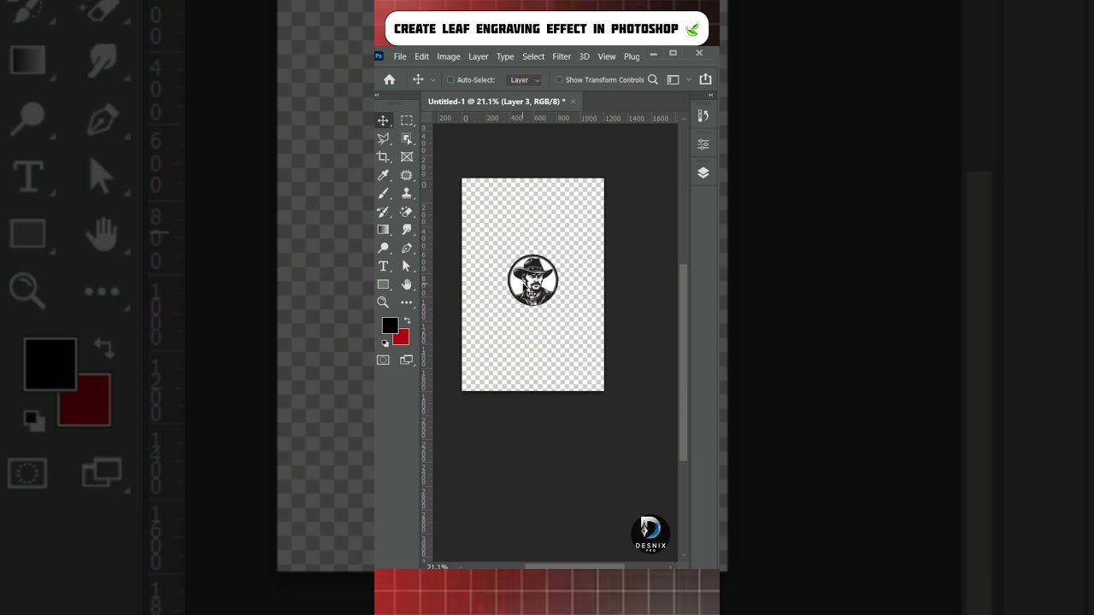Open the Filter menu

562,56
